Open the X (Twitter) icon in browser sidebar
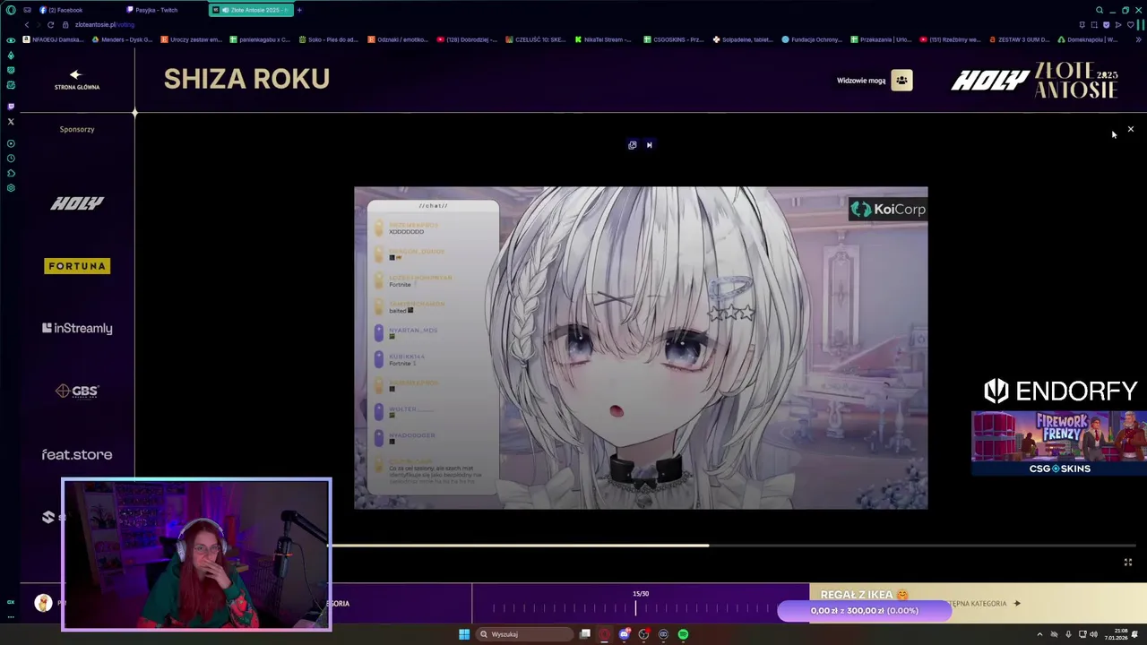1147x645 pixels. click(x=11, y=122)
